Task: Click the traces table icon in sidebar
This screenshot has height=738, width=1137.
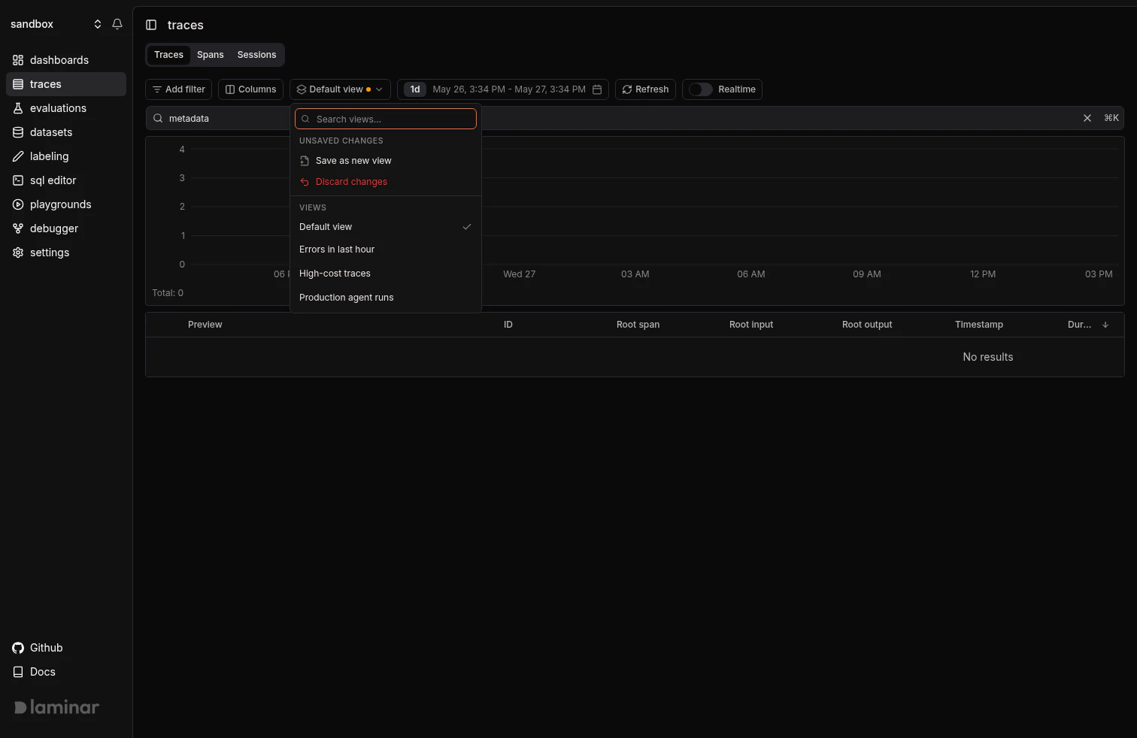Action: tap(18, 84)
